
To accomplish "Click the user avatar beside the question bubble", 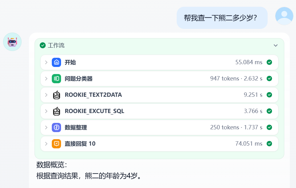I will pos(284,16).
